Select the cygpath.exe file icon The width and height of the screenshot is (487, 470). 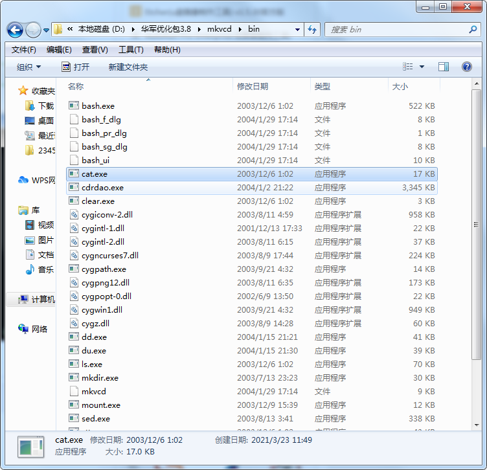tap(74, 269)
